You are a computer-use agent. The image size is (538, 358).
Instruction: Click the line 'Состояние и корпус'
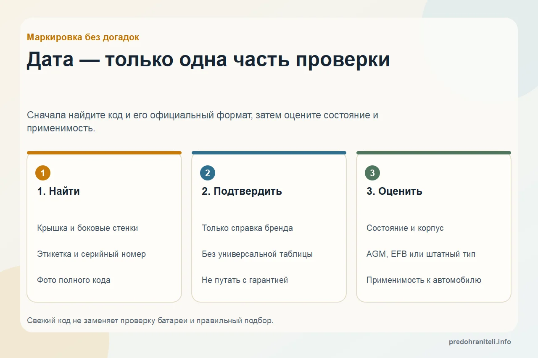pyautogui.click(x=405, y=228)
